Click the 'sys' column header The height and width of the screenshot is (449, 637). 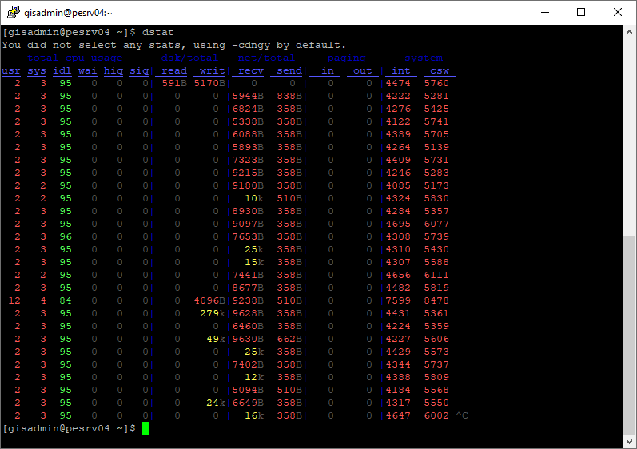37,70
